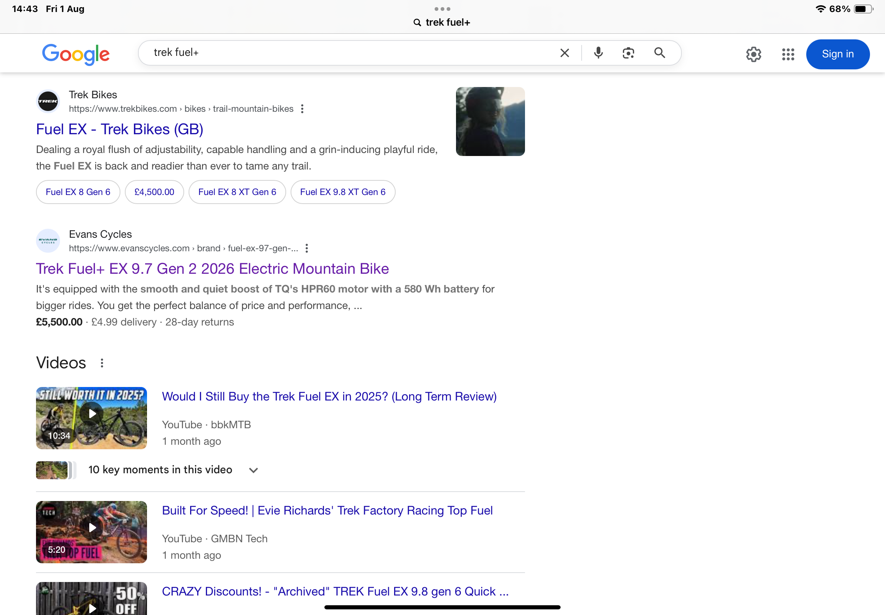Click the Trek Bikes site favicon

(48, 101)
